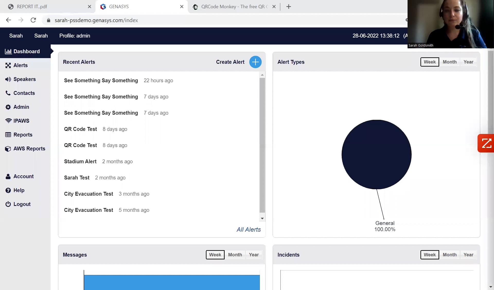Open the Dashboard chart icon in sidebar
The image size is (494, 290).
click(x=8, y=51)
